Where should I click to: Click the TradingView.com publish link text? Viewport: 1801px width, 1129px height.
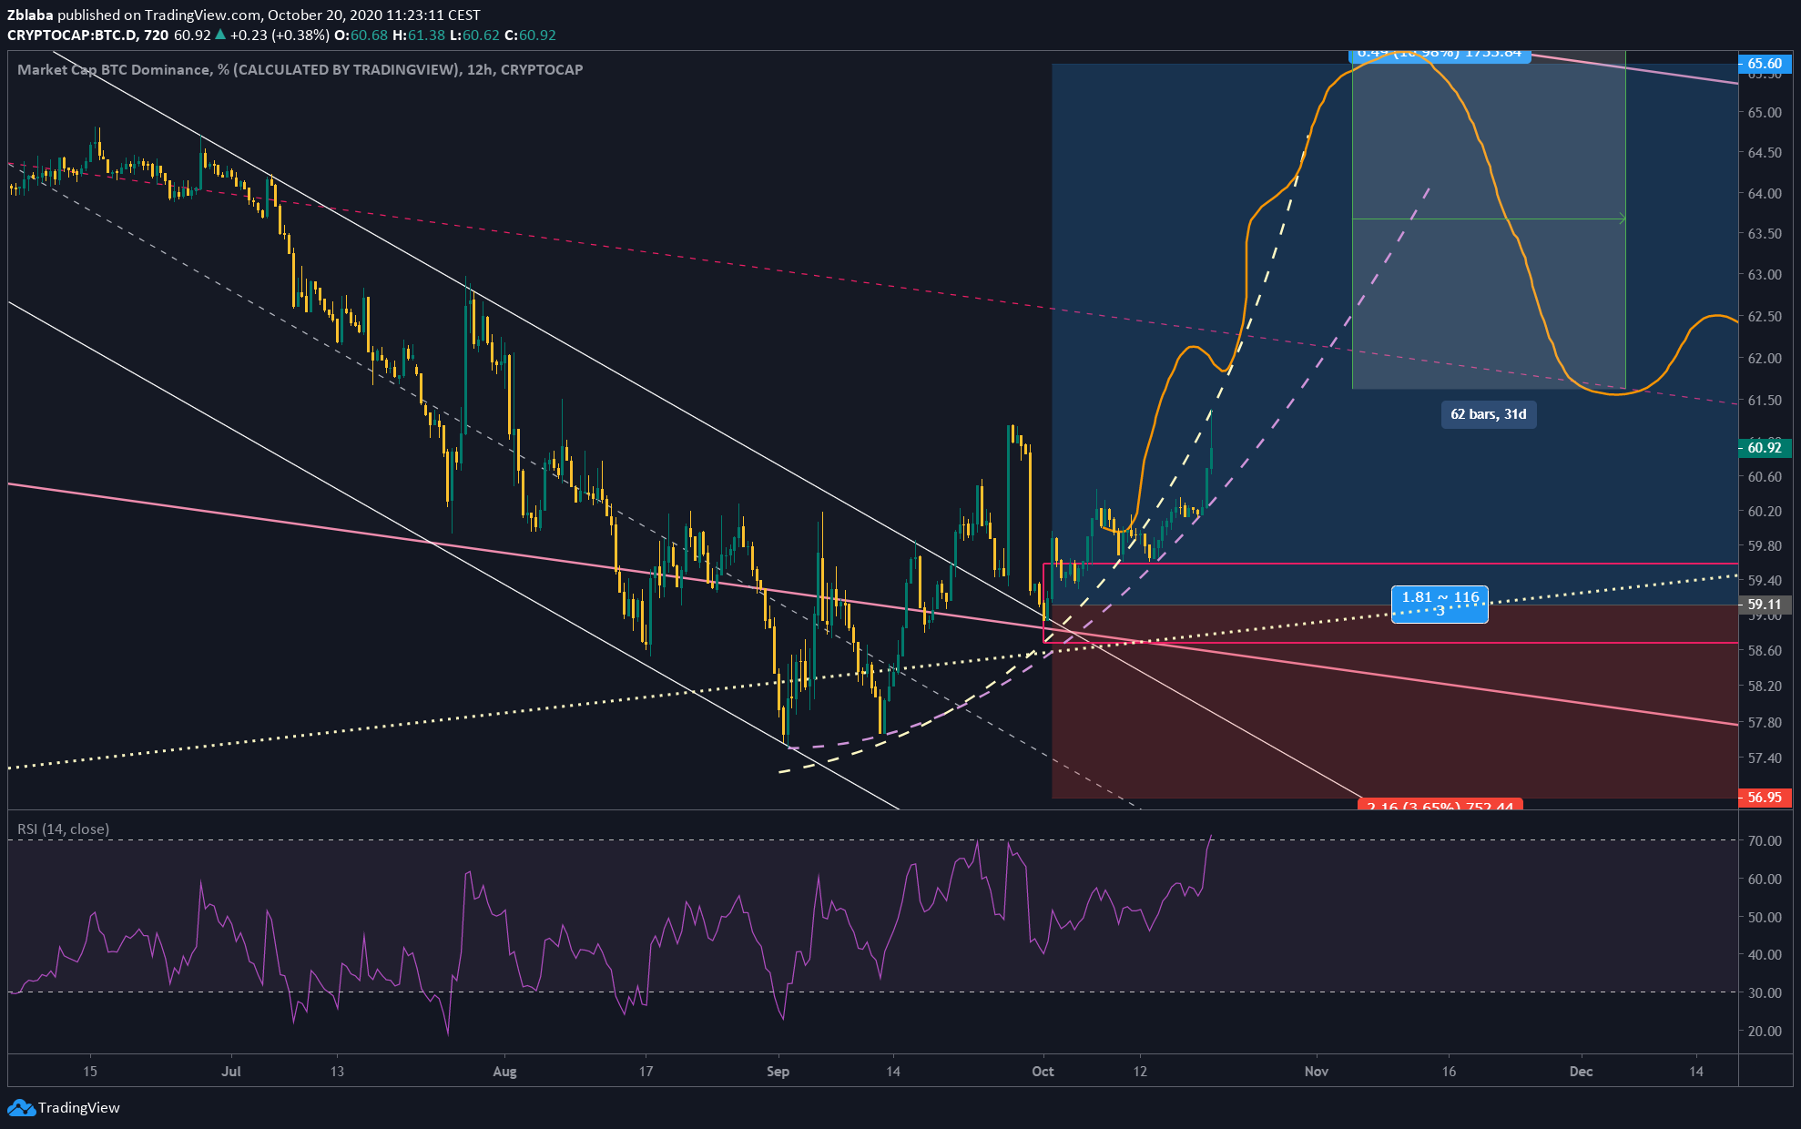tap(202, 15)
